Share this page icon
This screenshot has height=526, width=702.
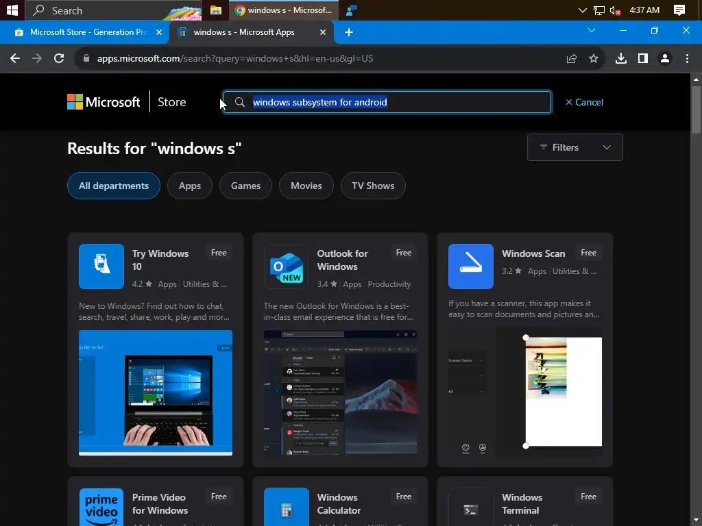572,59
